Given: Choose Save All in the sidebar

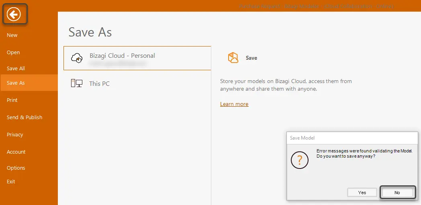Looking at the screenshot, I should coord(16,68).
